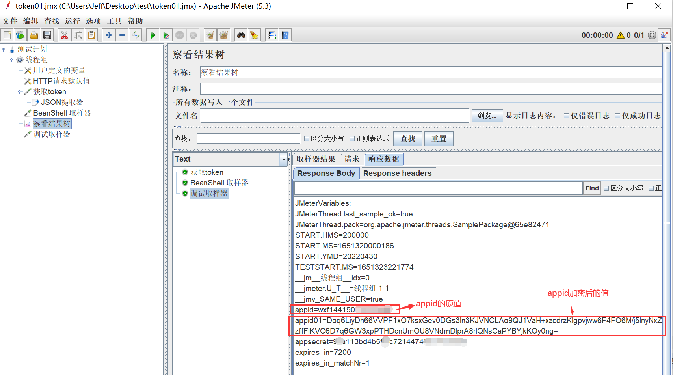Screen dimensions: 673x375
Task: Reset search with the brush icon
Action: click(255, 35)
